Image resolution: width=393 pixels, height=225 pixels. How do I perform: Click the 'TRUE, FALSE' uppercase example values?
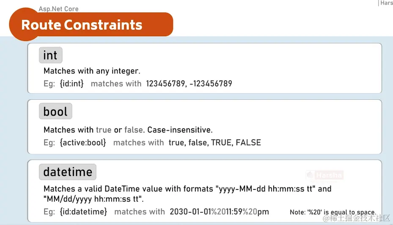tap(236, 143)
